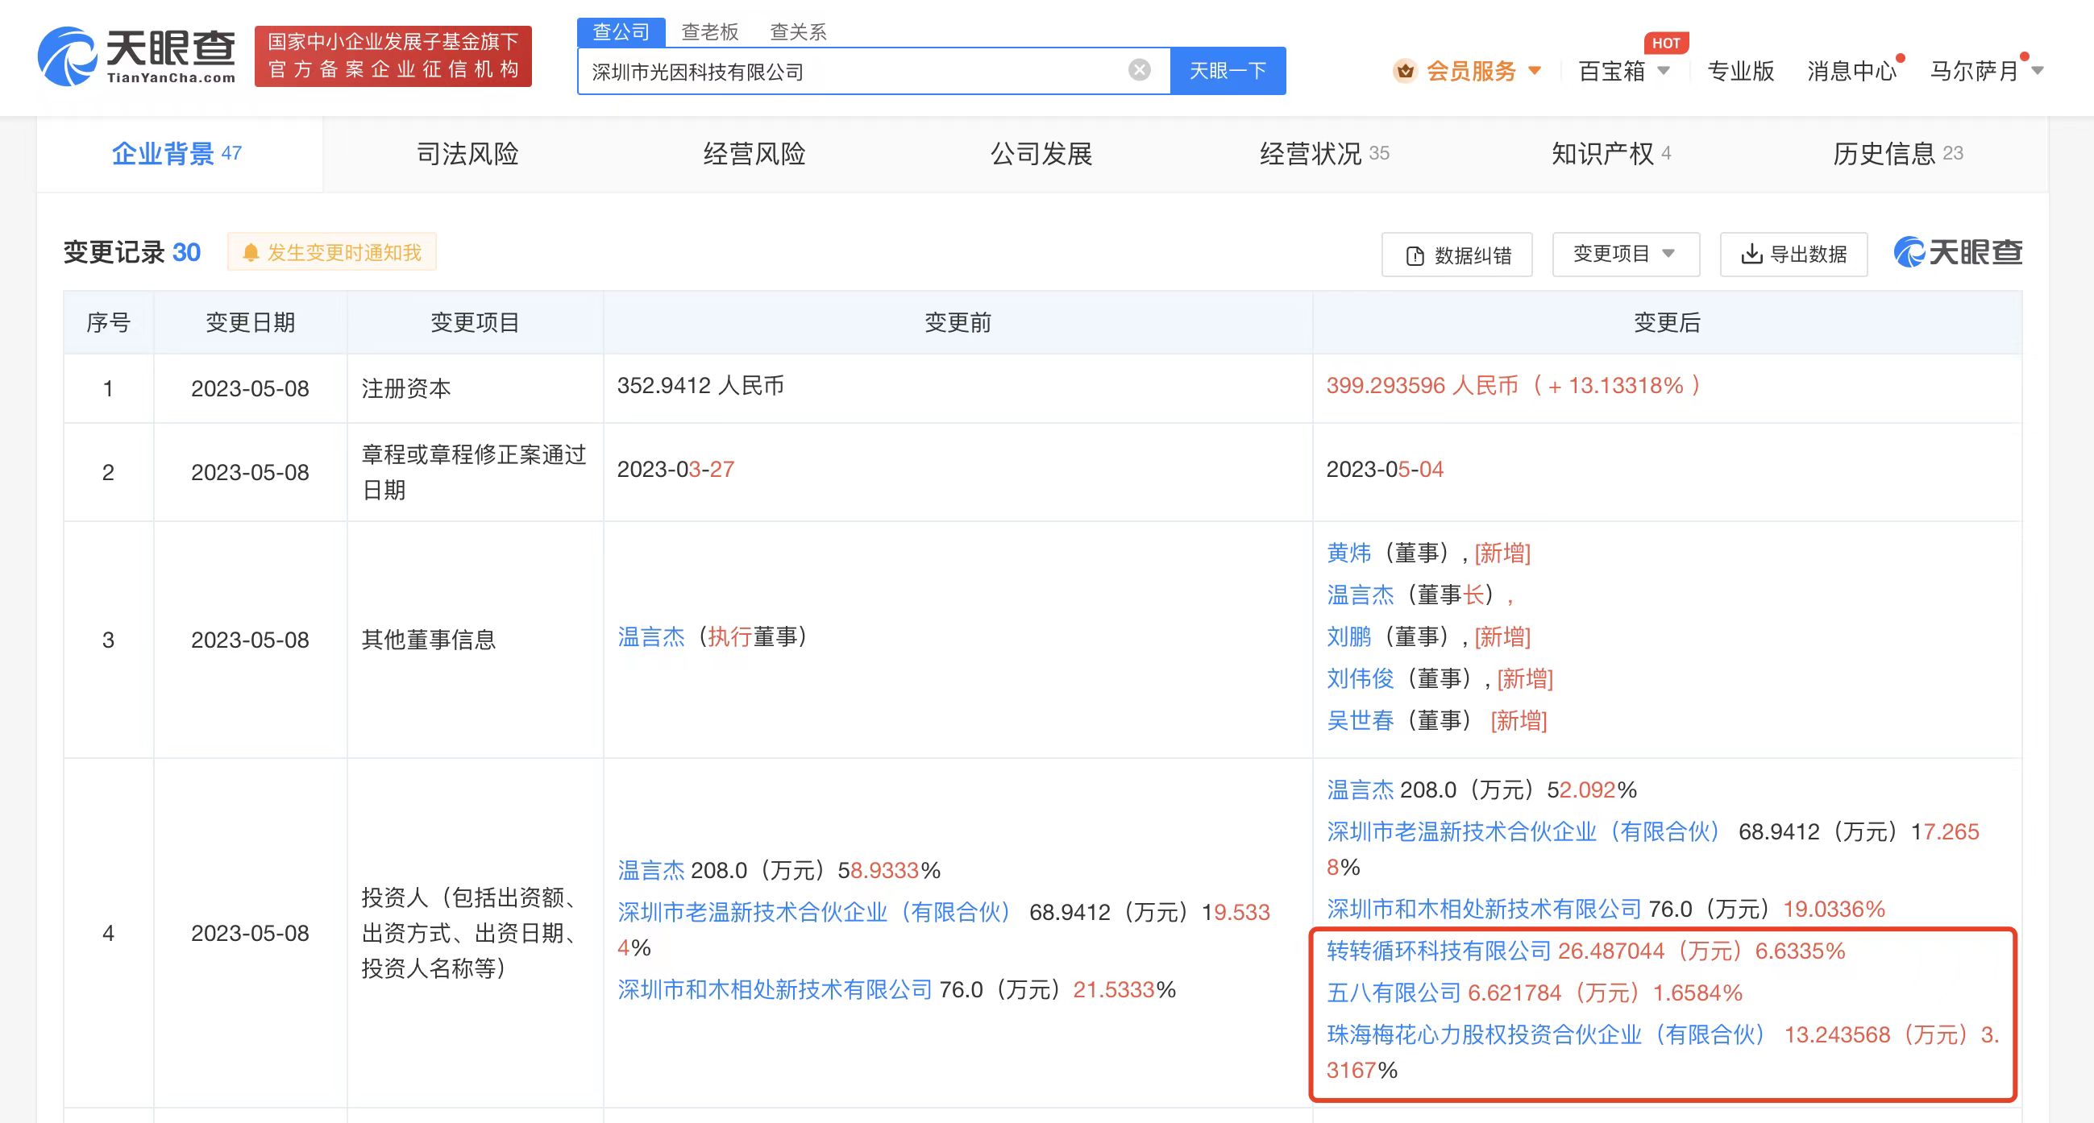Open 温言杰 link in 变更前 executive director row
The image size is (2094, 1123).
coord(651,637)
